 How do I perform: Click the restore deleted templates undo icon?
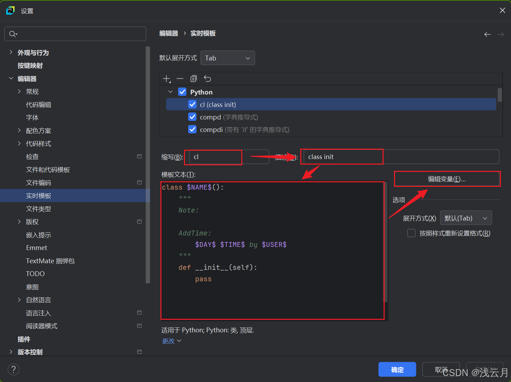(207, 79)
